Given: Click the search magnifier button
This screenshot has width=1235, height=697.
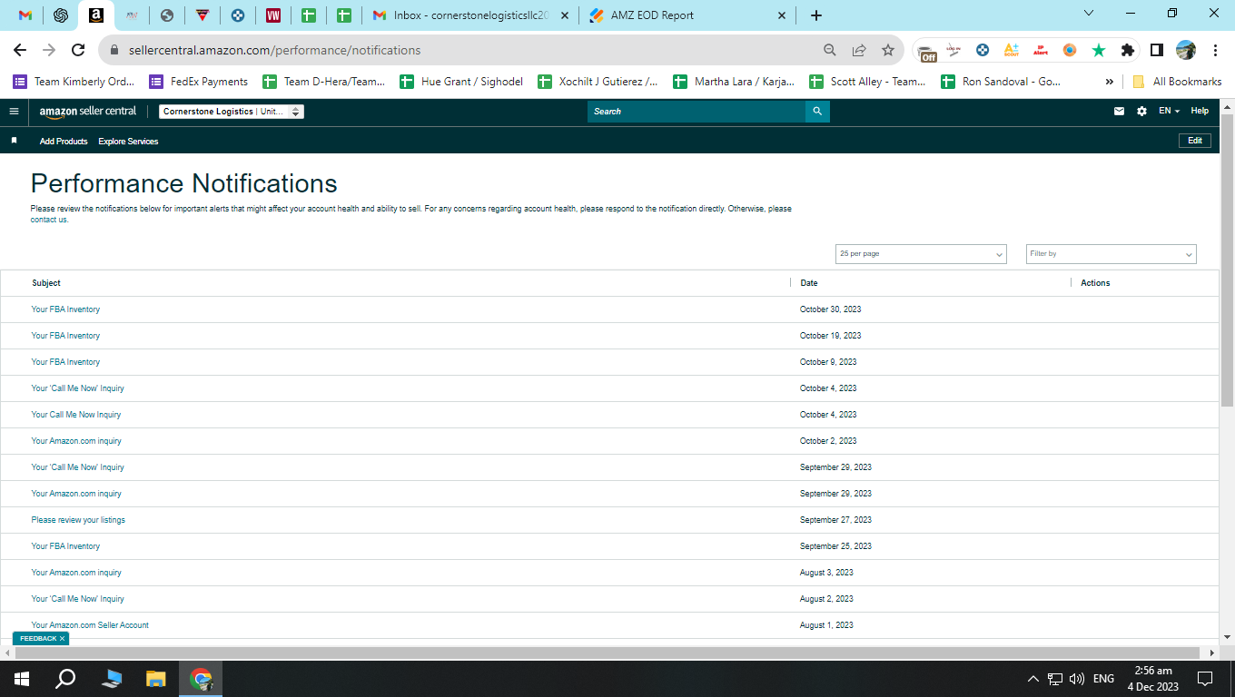Looking at the screenshot, I should coord(817,112).
